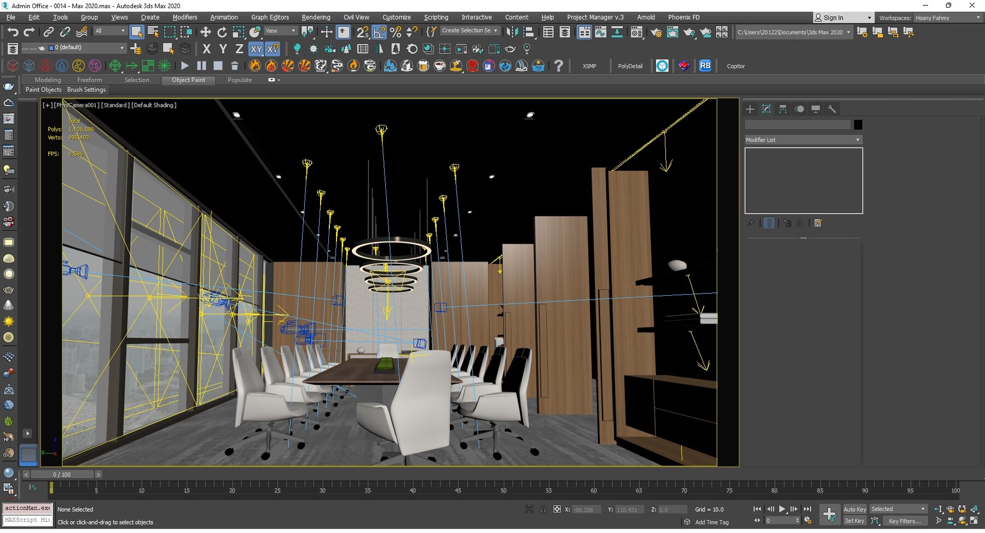Enable the 3D Snaps toggle
Screen dimensions: 985x533
pos(363,32)
